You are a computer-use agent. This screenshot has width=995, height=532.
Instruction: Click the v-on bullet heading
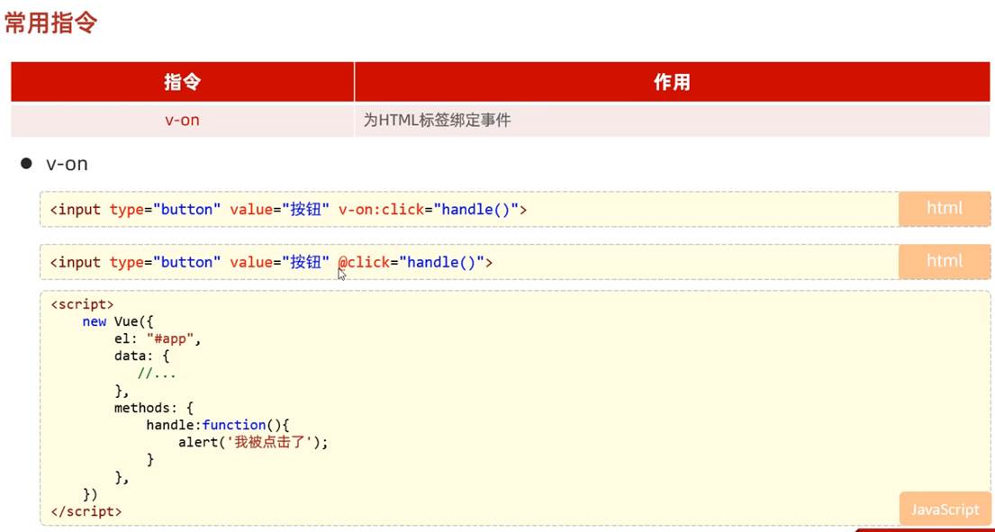coord(67,164)
